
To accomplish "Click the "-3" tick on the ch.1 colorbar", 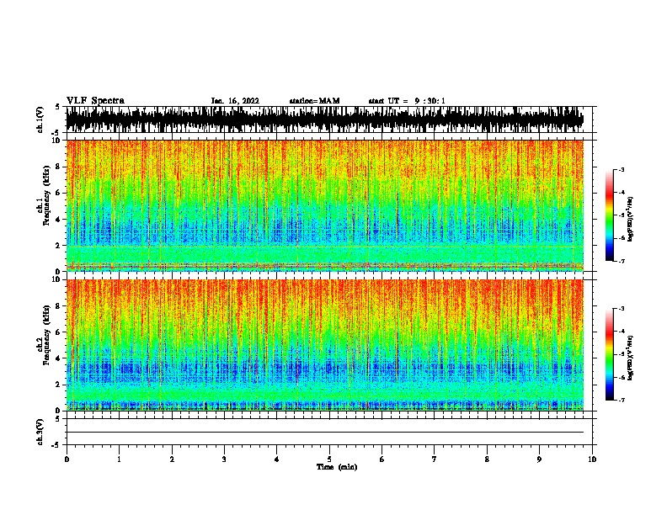I will [x=622, y=169].
